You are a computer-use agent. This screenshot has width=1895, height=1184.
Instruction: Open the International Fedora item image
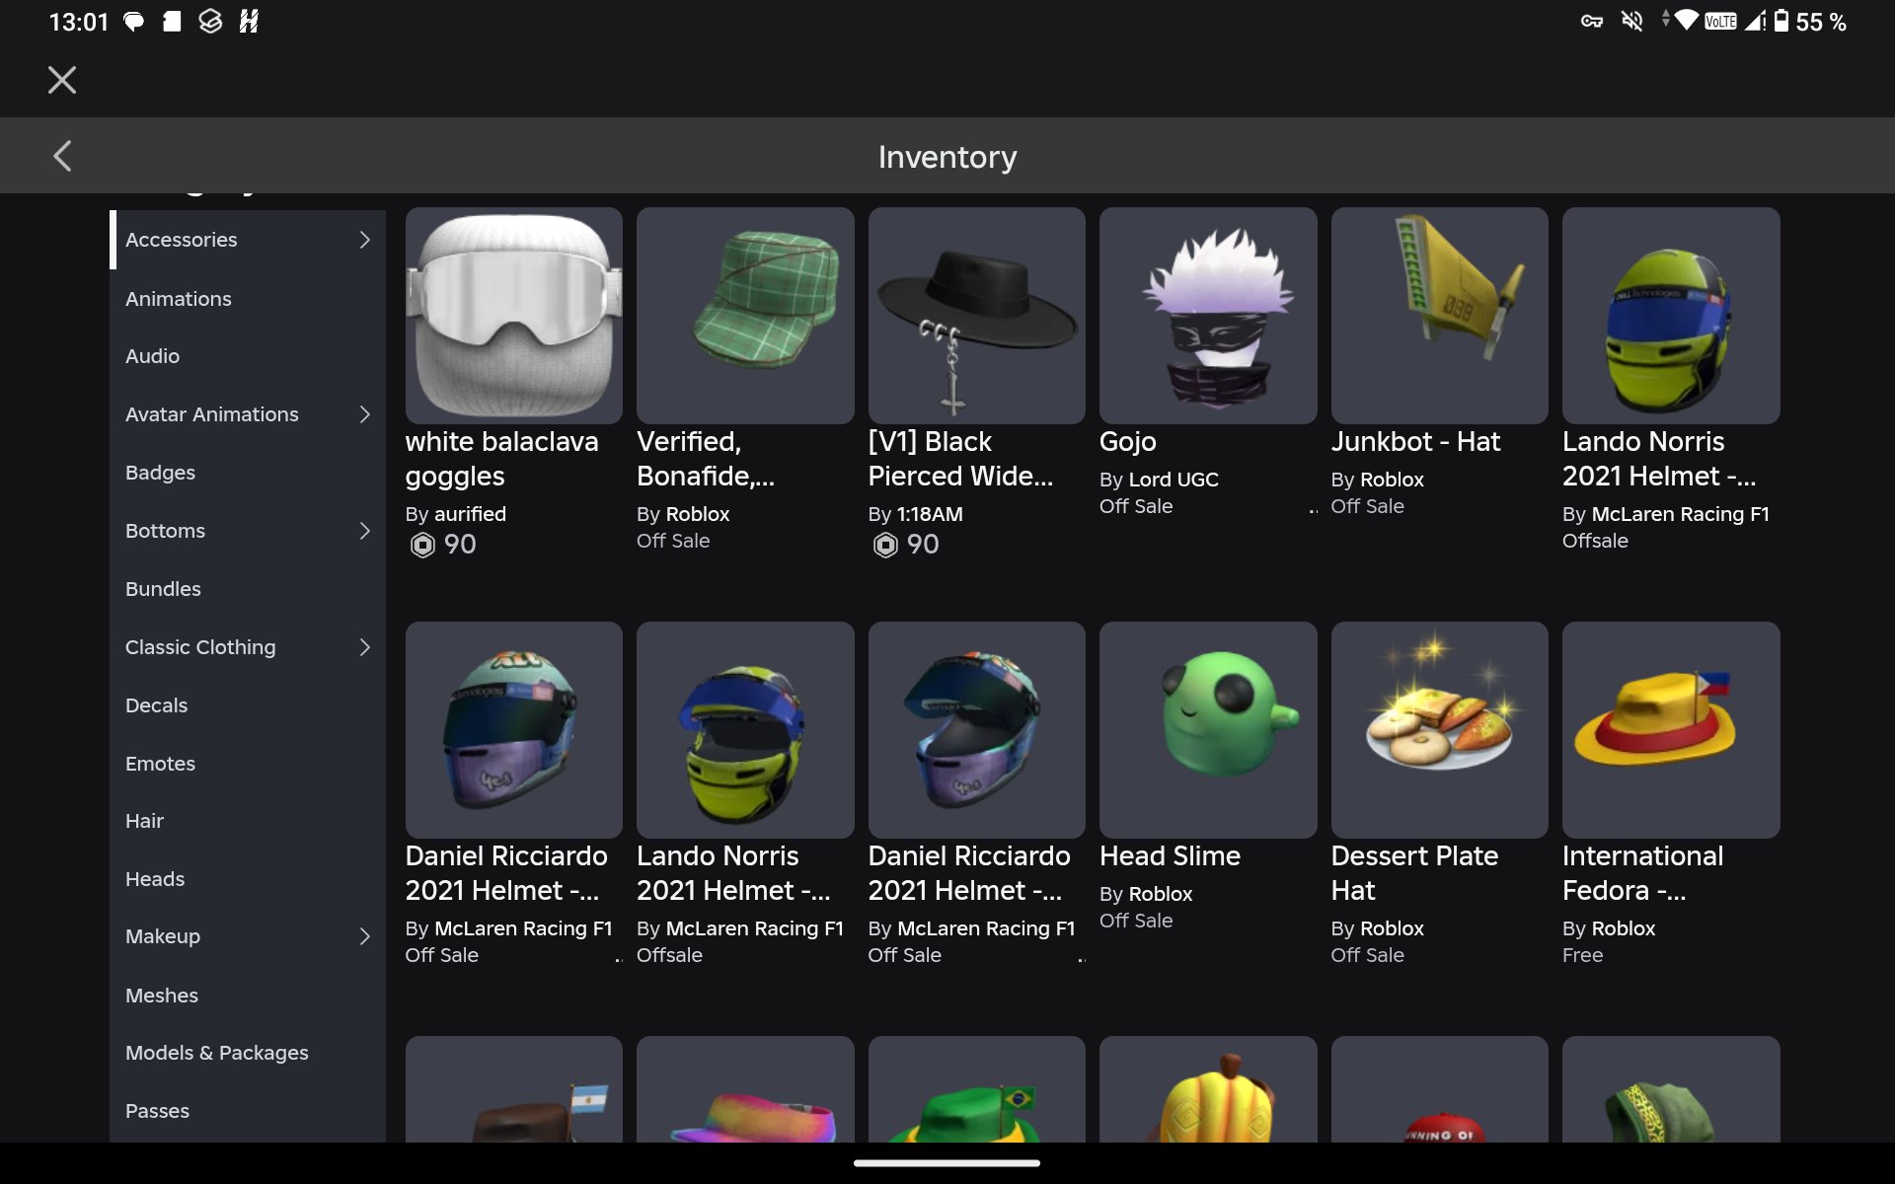1671,730
